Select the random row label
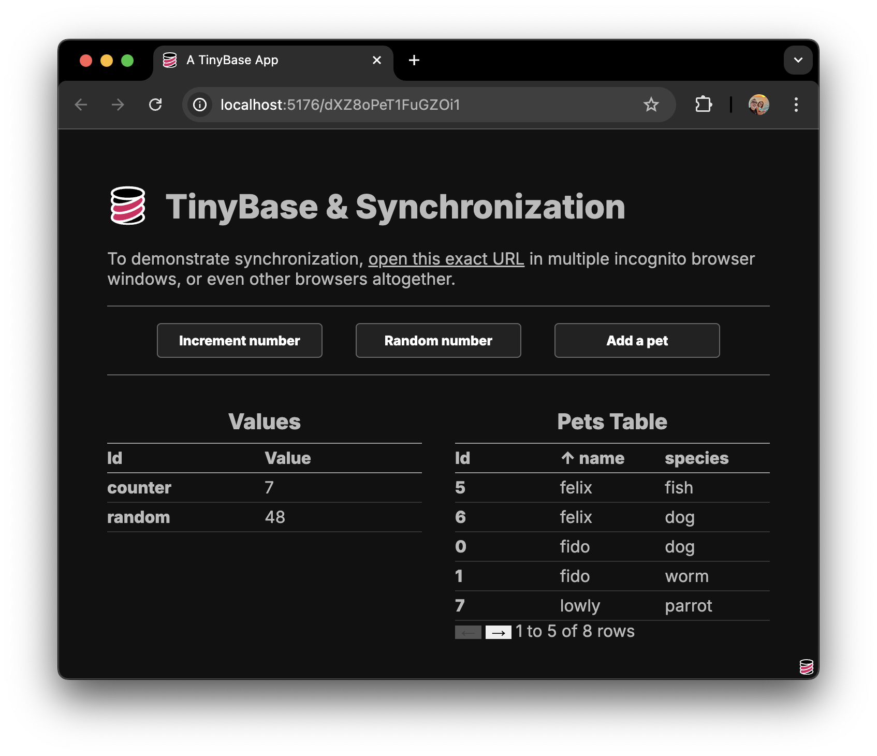This screenshot has height=756, width=877. point(138,517)
